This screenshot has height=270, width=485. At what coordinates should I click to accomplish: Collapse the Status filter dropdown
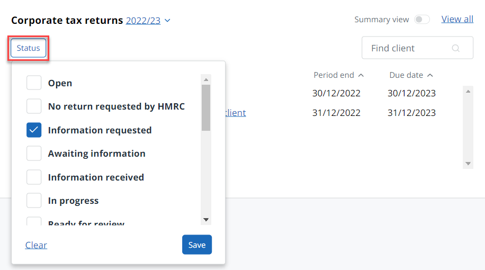coord(28,48)
